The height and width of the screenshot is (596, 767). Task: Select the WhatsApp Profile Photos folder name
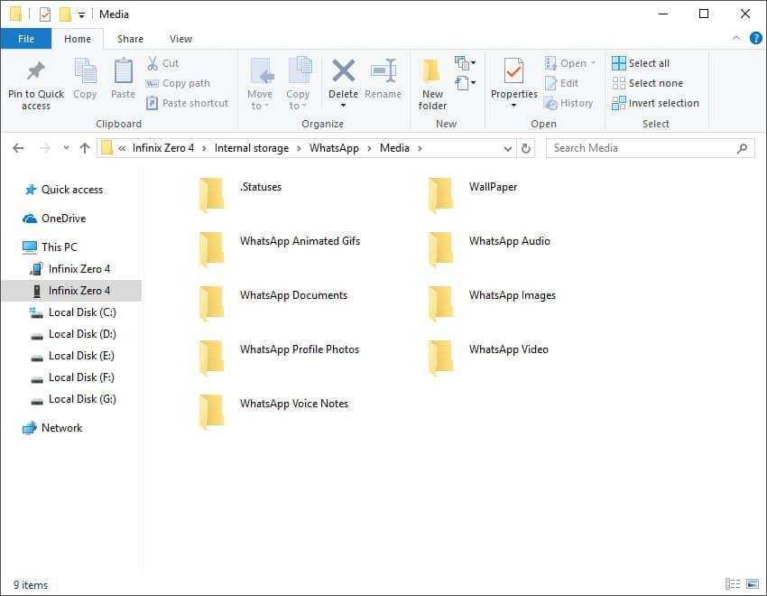(x=300, y=349)
